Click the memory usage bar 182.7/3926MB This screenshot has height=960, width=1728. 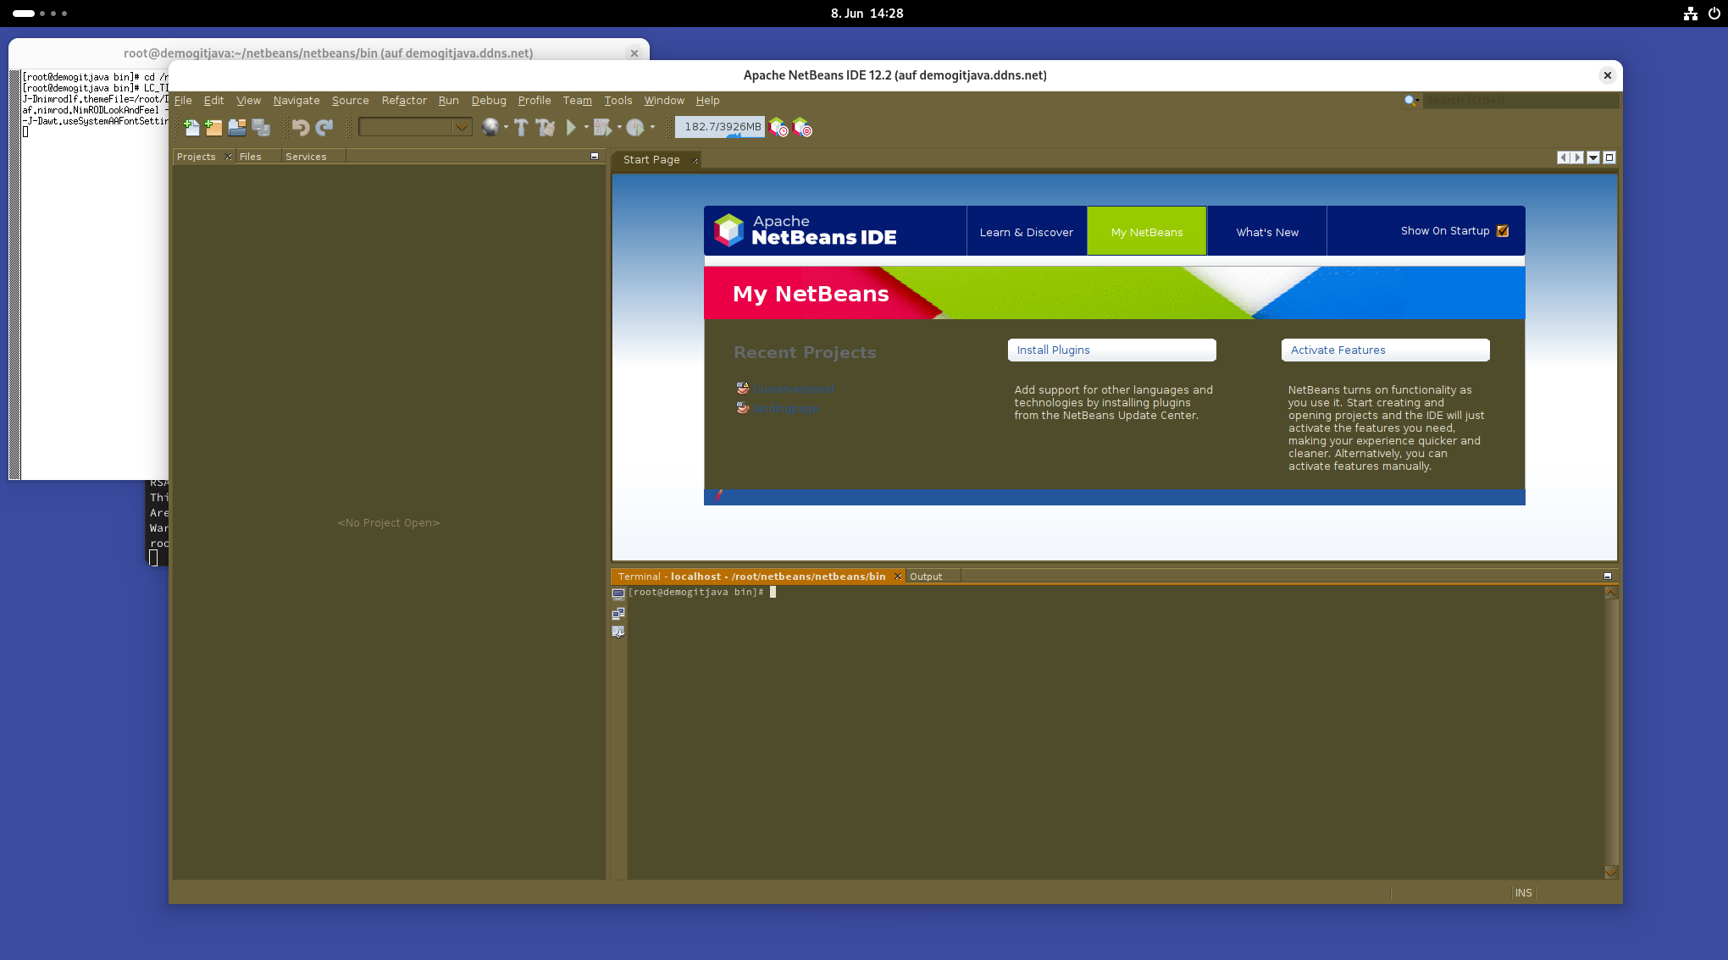click(722, 127)
